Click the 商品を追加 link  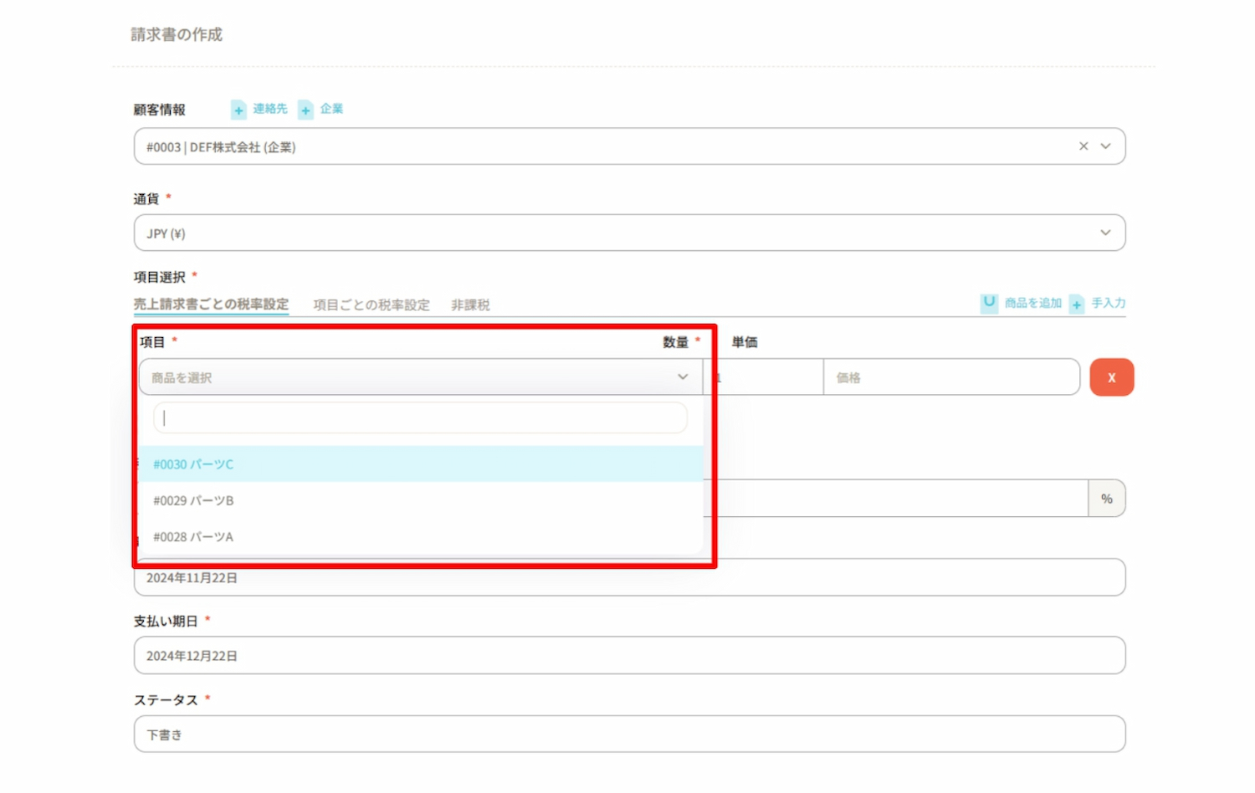(x=1032, y=303)
